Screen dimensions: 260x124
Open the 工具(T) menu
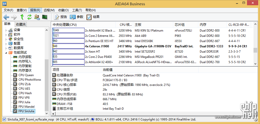point(77,10)
